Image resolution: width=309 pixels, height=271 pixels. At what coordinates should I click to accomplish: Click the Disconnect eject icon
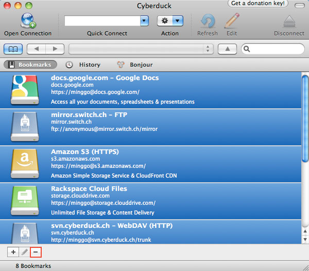(x=289, y=21)
